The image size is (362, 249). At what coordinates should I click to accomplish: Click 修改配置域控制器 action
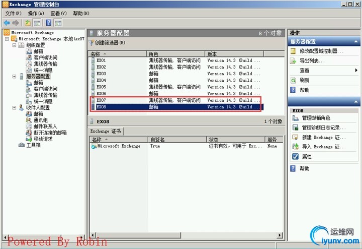coord(321,51)
